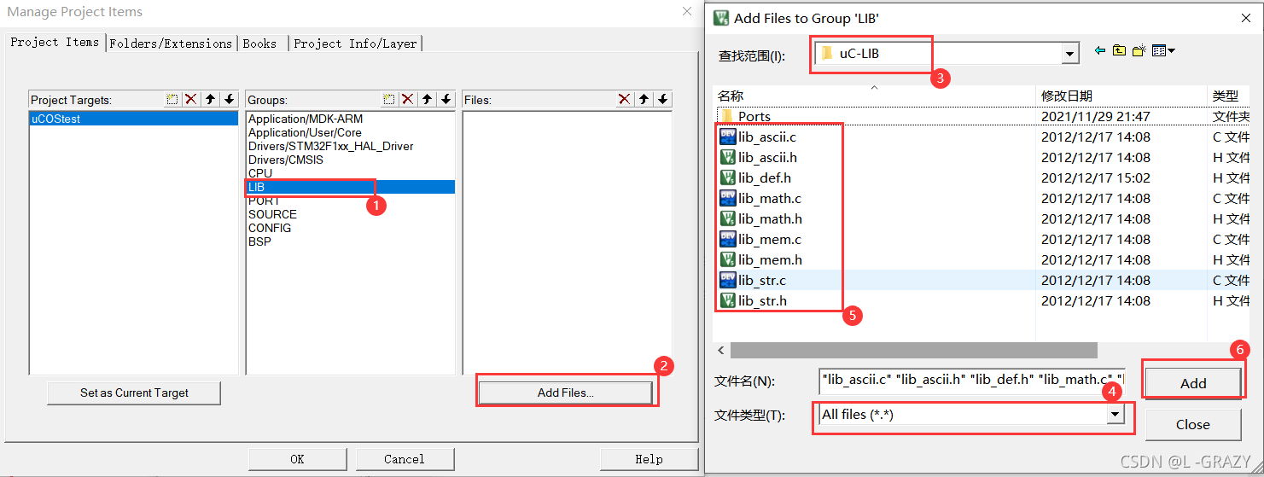Click the lib_mem.c file icon

[728, 239]
